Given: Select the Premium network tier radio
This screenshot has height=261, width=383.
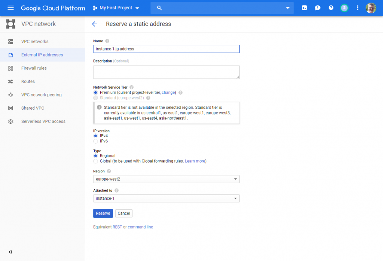Looking at the screenshot, I should 95,92.
